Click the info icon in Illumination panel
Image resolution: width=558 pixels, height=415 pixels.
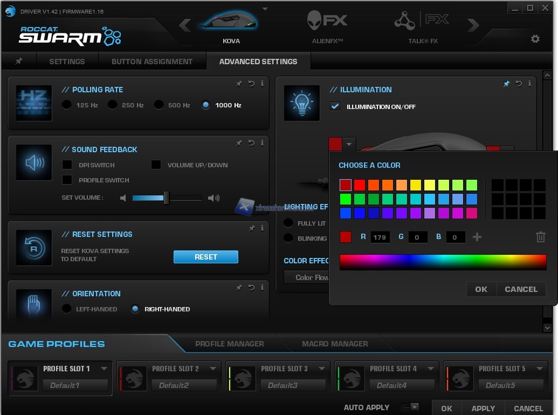pos(529,84)
